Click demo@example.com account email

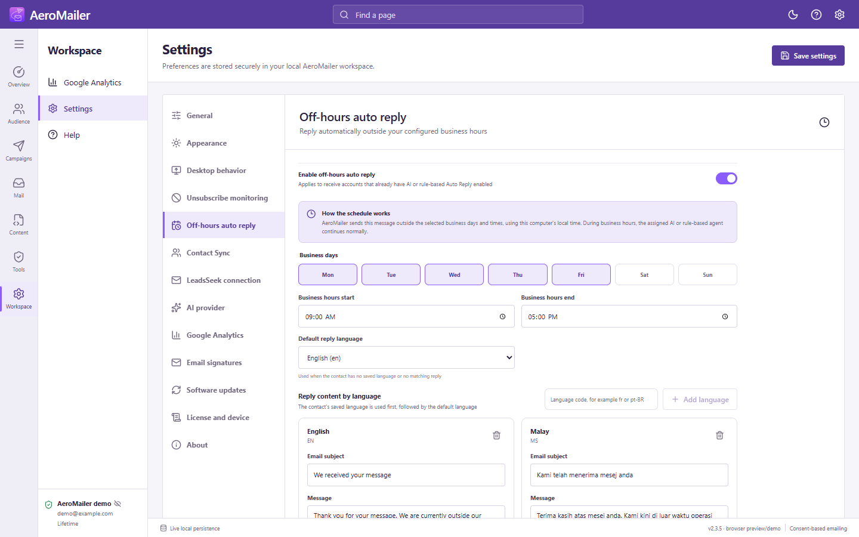point(85,513)
